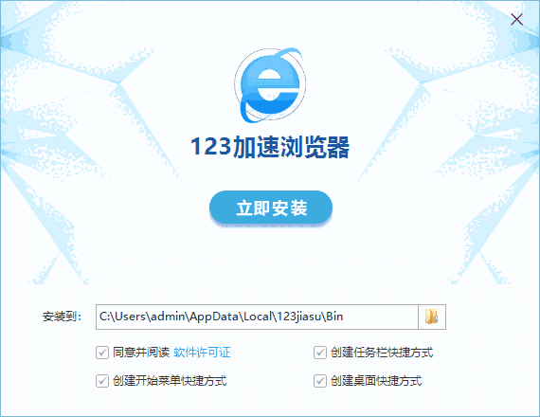Click the 123加速浏览器 title text
The height and width of the screenshot is (417, 540).
coord(270,147)
